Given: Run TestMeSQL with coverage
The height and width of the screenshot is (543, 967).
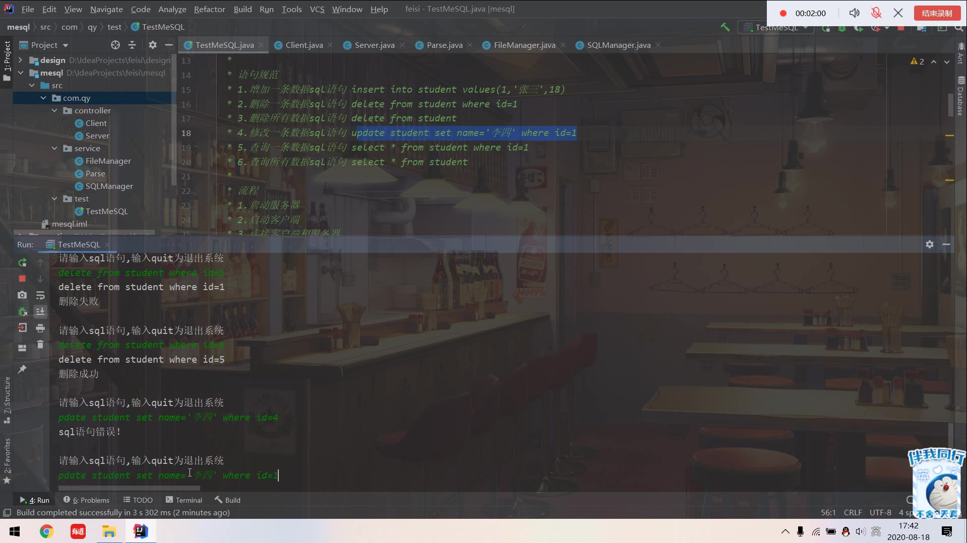Looking at the screenshot, I should (x=859, y=29).
